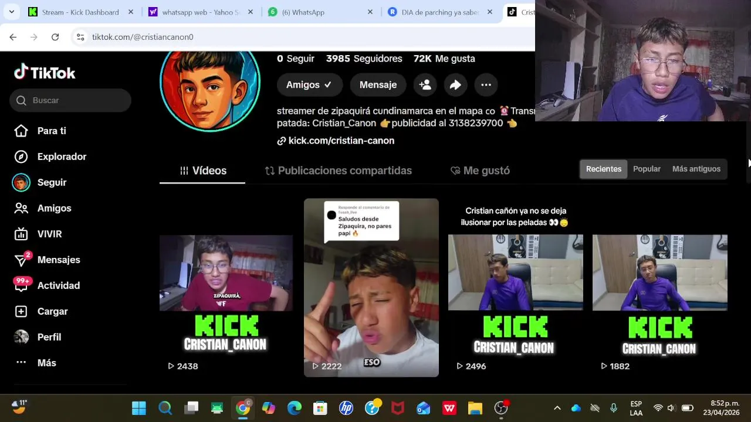Screen dimensions: 751x422
Task: Open Mensajes in sidebar
Action: pos(59,260)
